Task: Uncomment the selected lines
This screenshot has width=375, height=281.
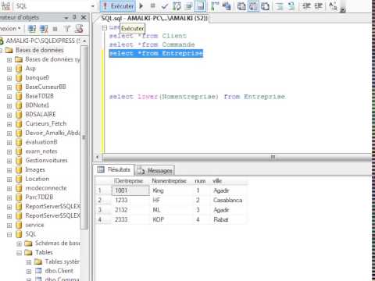Action: 291,6
